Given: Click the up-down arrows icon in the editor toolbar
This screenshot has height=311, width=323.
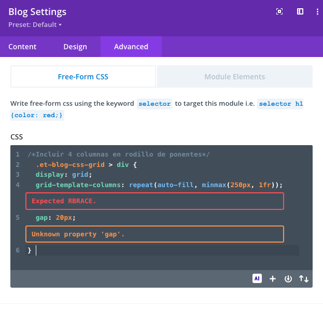Looking at the screenshot, I should coord(304,279).
